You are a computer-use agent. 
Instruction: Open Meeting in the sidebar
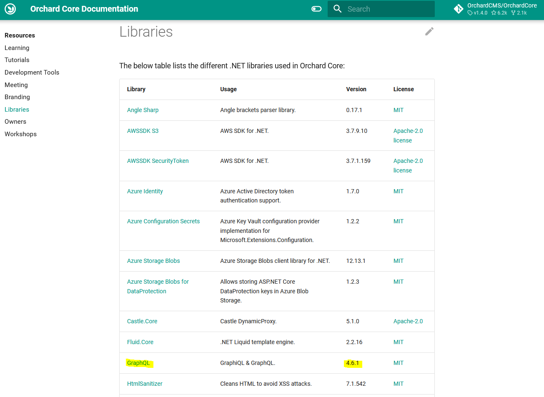click(x=16, y=85)
